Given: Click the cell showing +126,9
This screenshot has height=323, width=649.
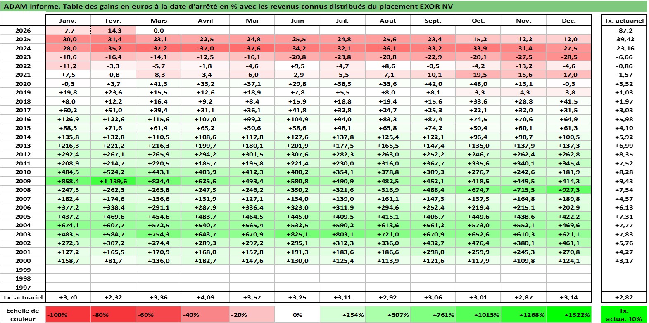Looking at the screenshot, I should (x=68, y=119).
